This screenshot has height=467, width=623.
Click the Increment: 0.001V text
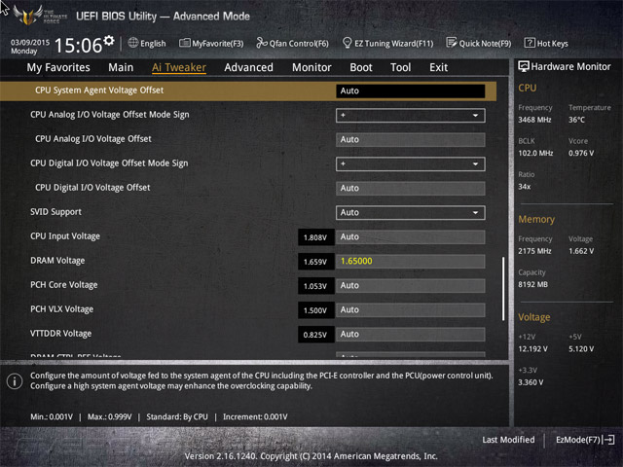(255, 417)
